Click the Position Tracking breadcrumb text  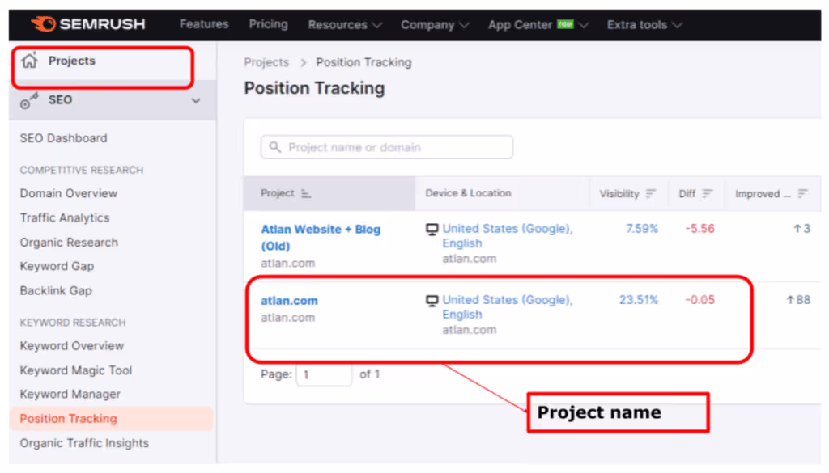coord(363,62)
